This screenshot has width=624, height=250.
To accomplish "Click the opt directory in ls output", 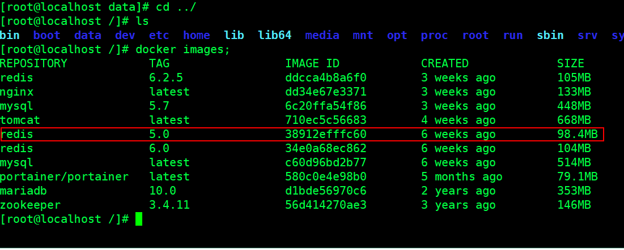I will coord(397,36).
